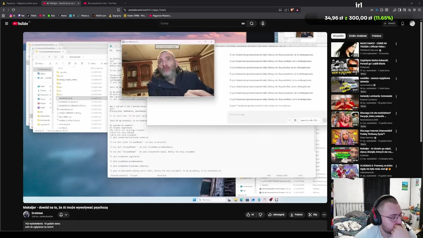Image resolution: width=423 pixels, height=238 pixels.
Task: Open more options for VLOGMAS 6 video
Action: coord(396,166)
